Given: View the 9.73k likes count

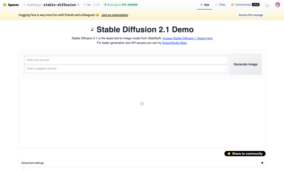Looking at the screenshot, I should [x=97, y=5].
